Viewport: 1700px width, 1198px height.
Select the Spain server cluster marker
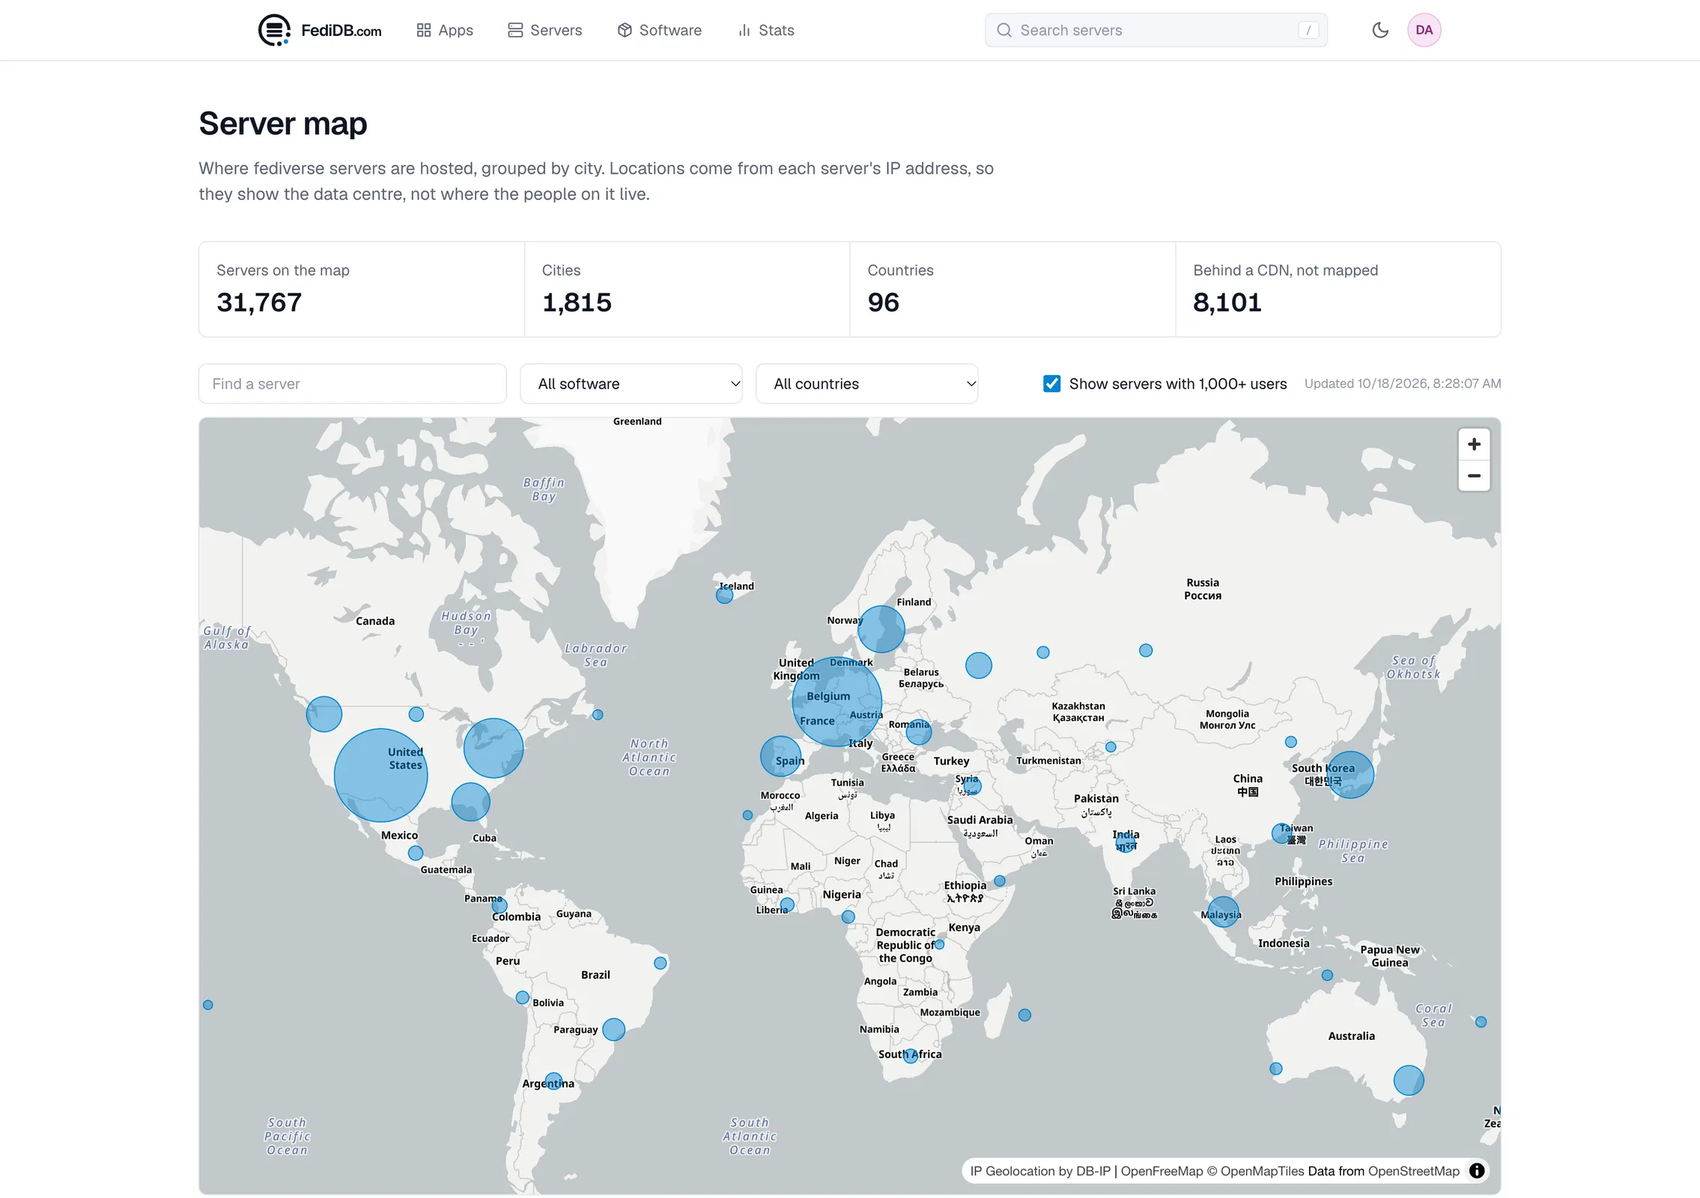(780, 755)
